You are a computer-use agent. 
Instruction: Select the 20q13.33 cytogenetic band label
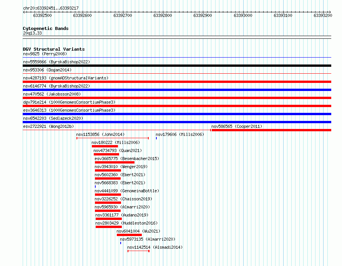click(32, 33)
